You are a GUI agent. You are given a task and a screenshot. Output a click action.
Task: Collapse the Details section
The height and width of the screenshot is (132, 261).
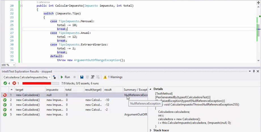coord(150,89)
